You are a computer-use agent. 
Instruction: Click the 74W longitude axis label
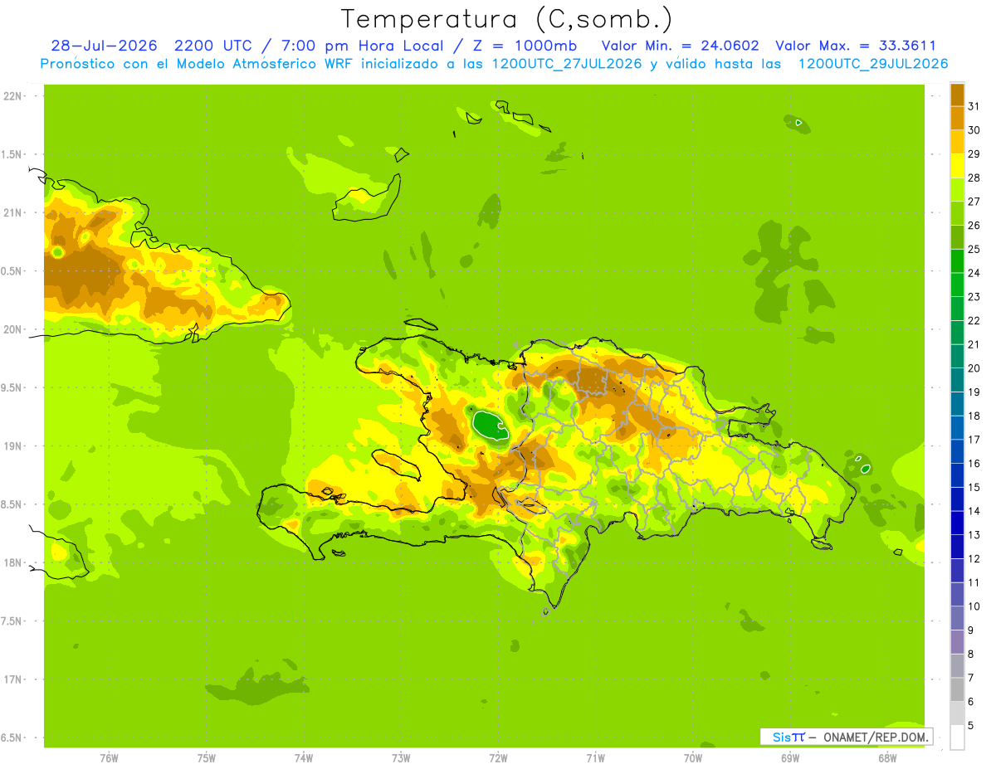(x=304, y=758)
